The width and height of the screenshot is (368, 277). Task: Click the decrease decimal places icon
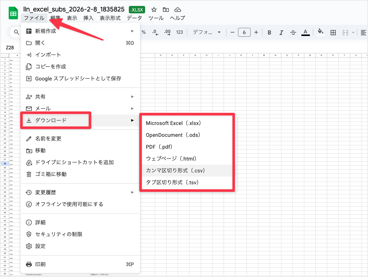click(x=155, y=32)
